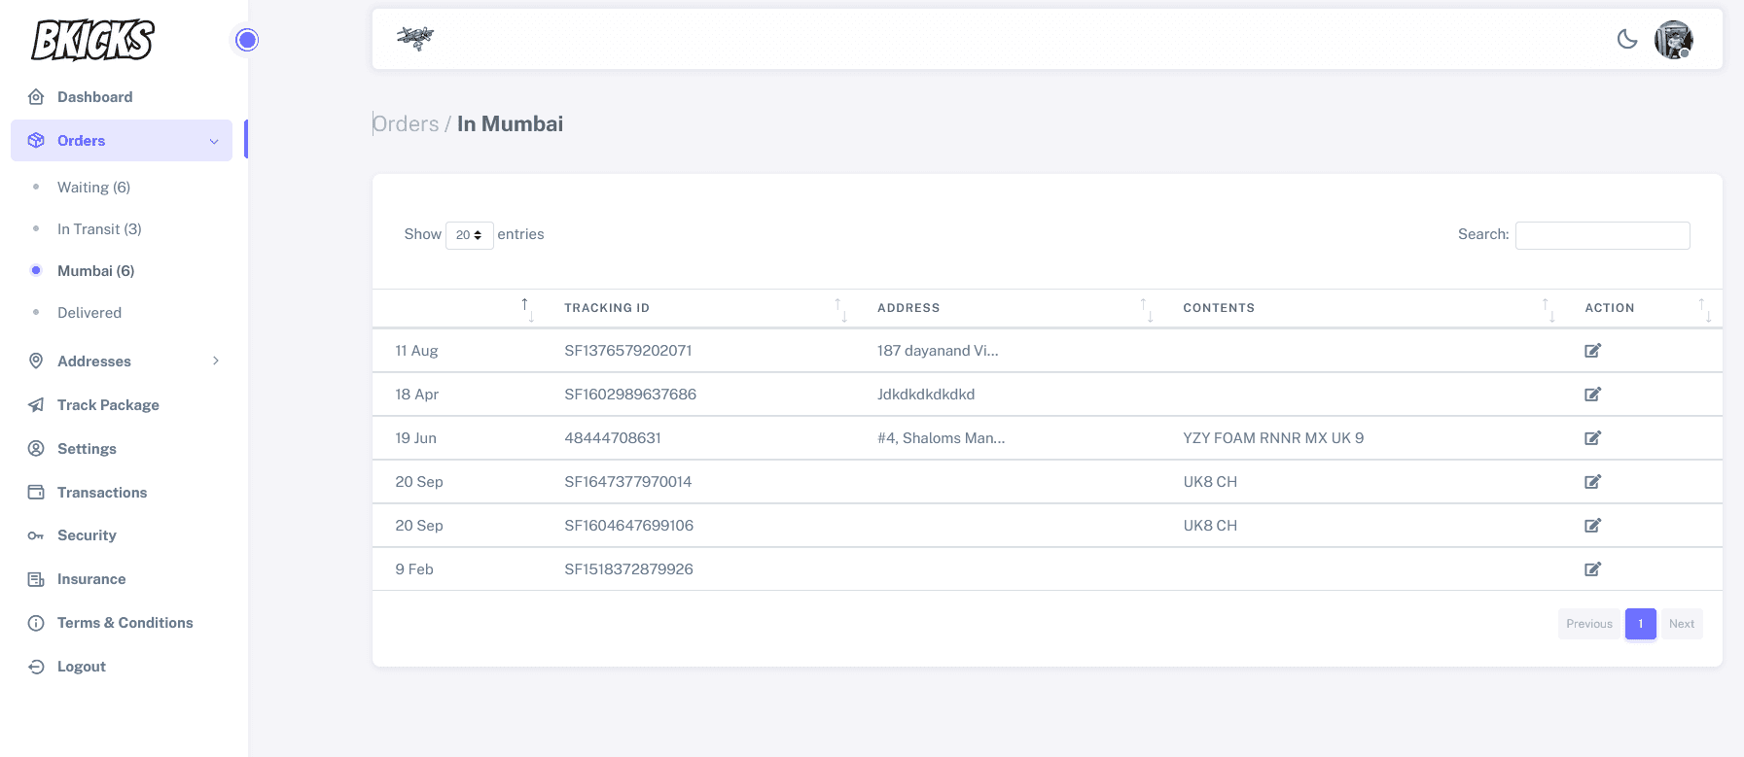Click edit icon for order SF1647377970014
This screenshot has height=757, width=1744.
tap(1592, 482)
